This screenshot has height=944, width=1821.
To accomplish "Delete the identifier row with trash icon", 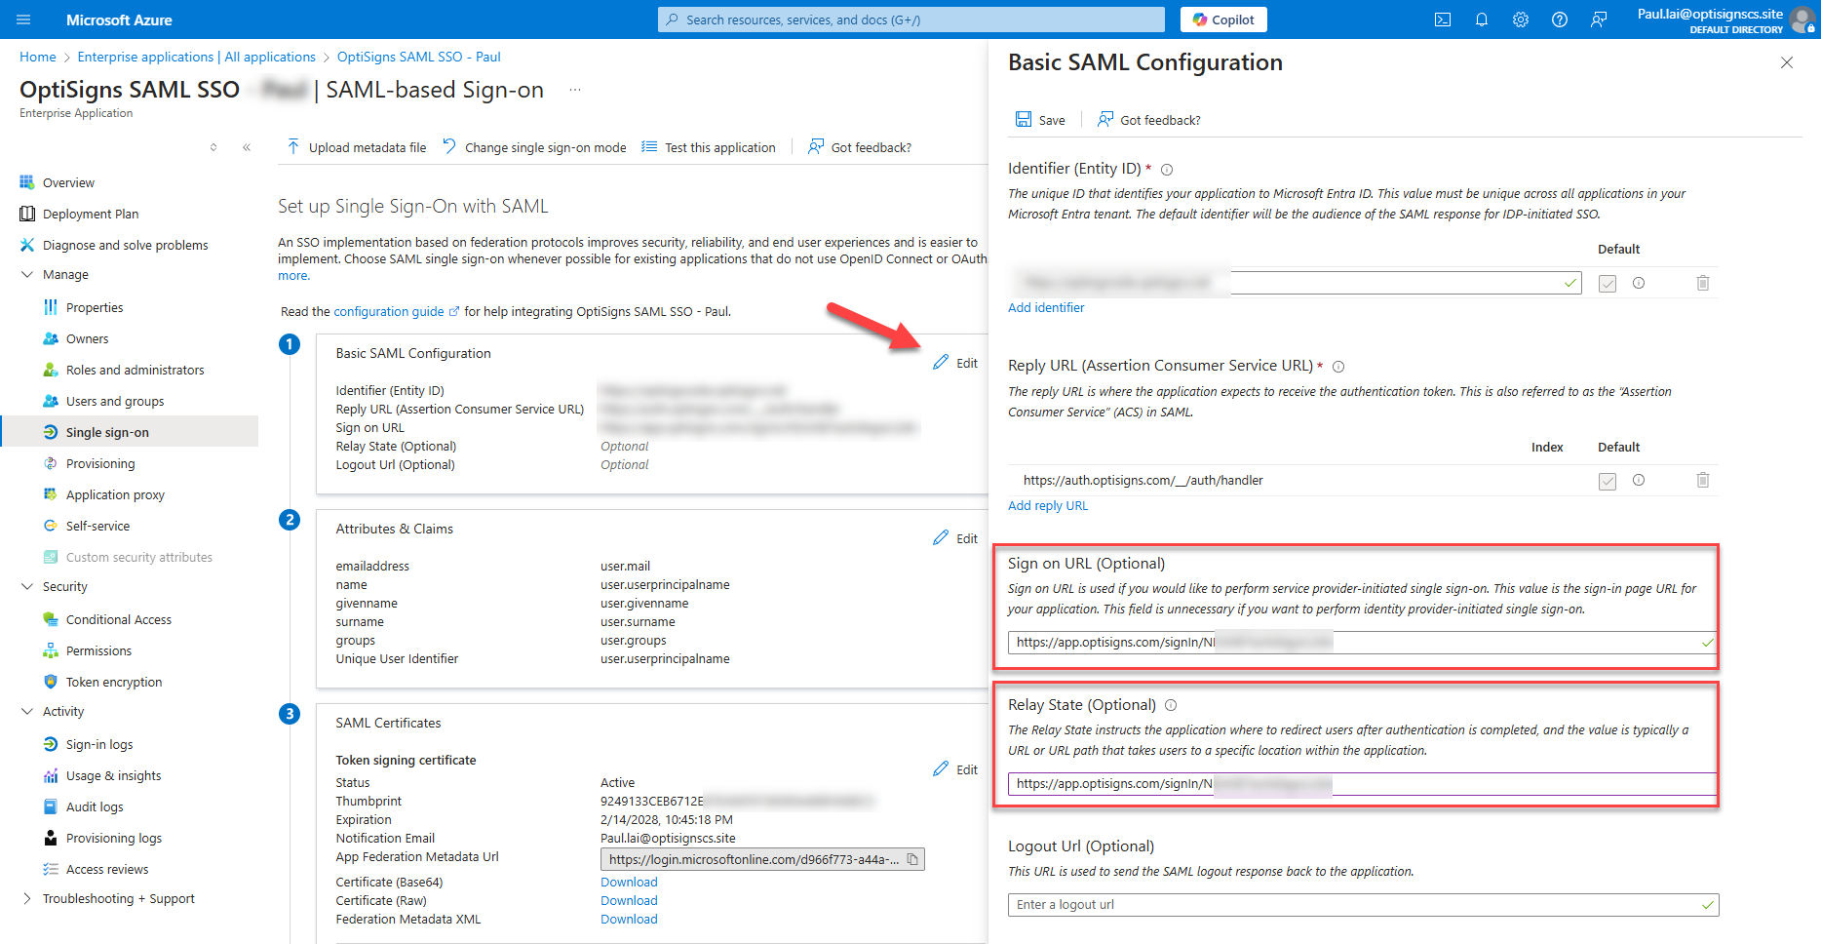I will point(1703,283).
